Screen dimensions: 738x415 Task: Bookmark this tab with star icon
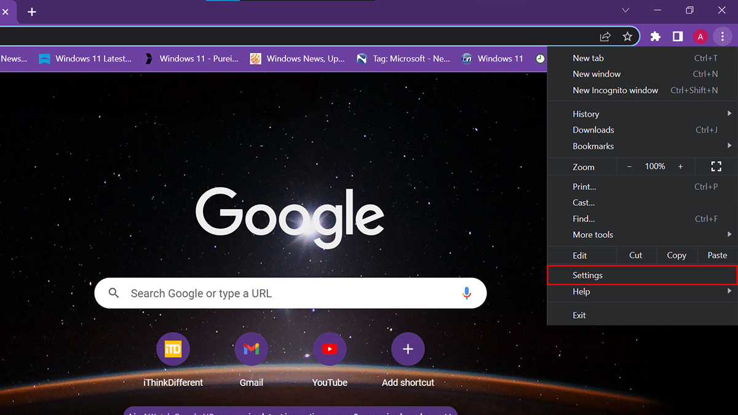point(627,37)
